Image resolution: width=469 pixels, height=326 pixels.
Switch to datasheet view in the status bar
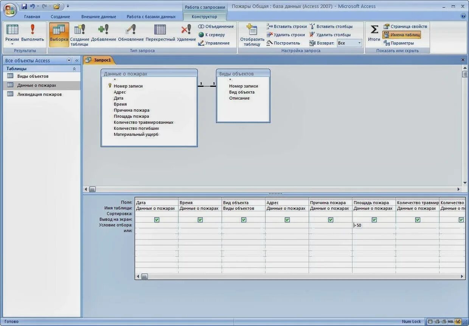[x=430, y=322]
